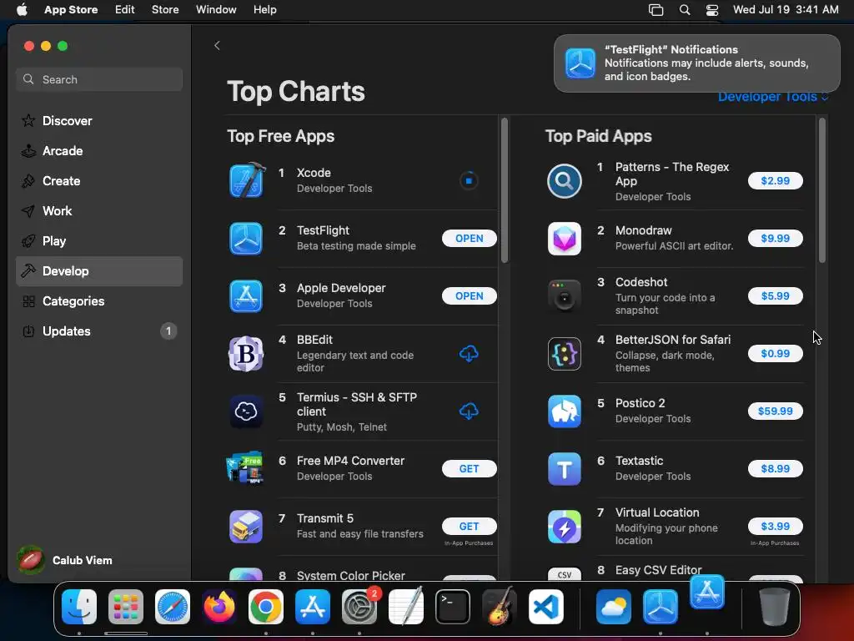Open the Free MP4 Converter icon
Viewport: 854px width, 641px height.
tap(246, 468)
